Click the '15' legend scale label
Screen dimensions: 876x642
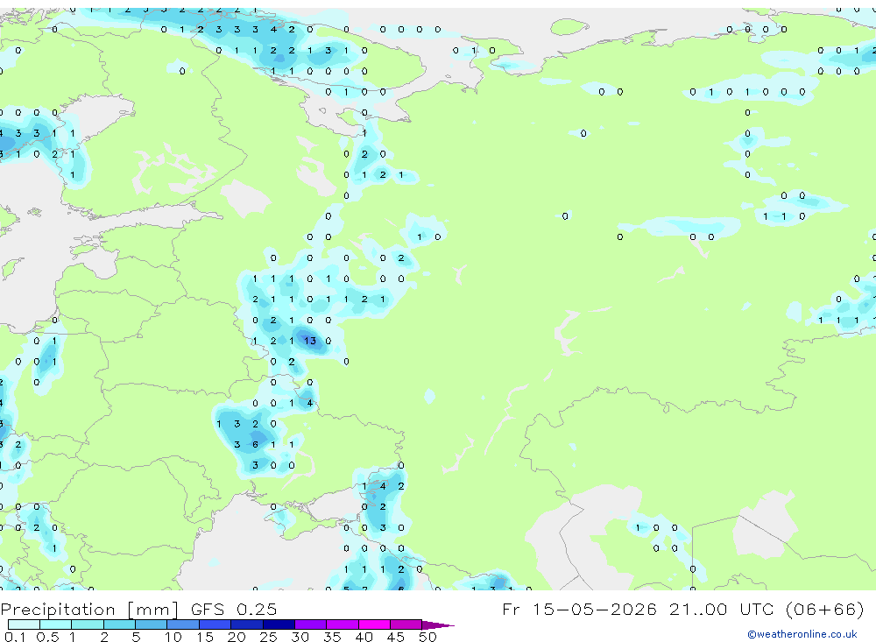pos(204,637)
